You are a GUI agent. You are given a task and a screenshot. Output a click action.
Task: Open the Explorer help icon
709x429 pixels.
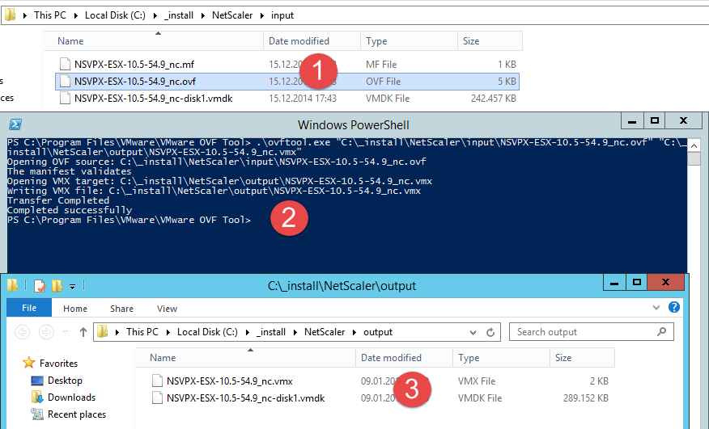tap(673, 307)
